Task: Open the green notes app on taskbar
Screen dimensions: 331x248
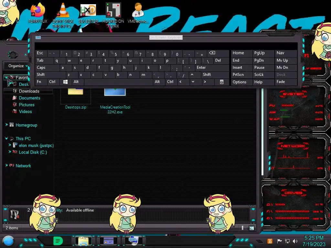Action: coord(58,241)
